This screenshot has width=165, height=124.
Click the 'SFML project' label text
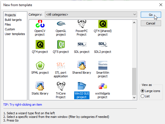[40, 73]
